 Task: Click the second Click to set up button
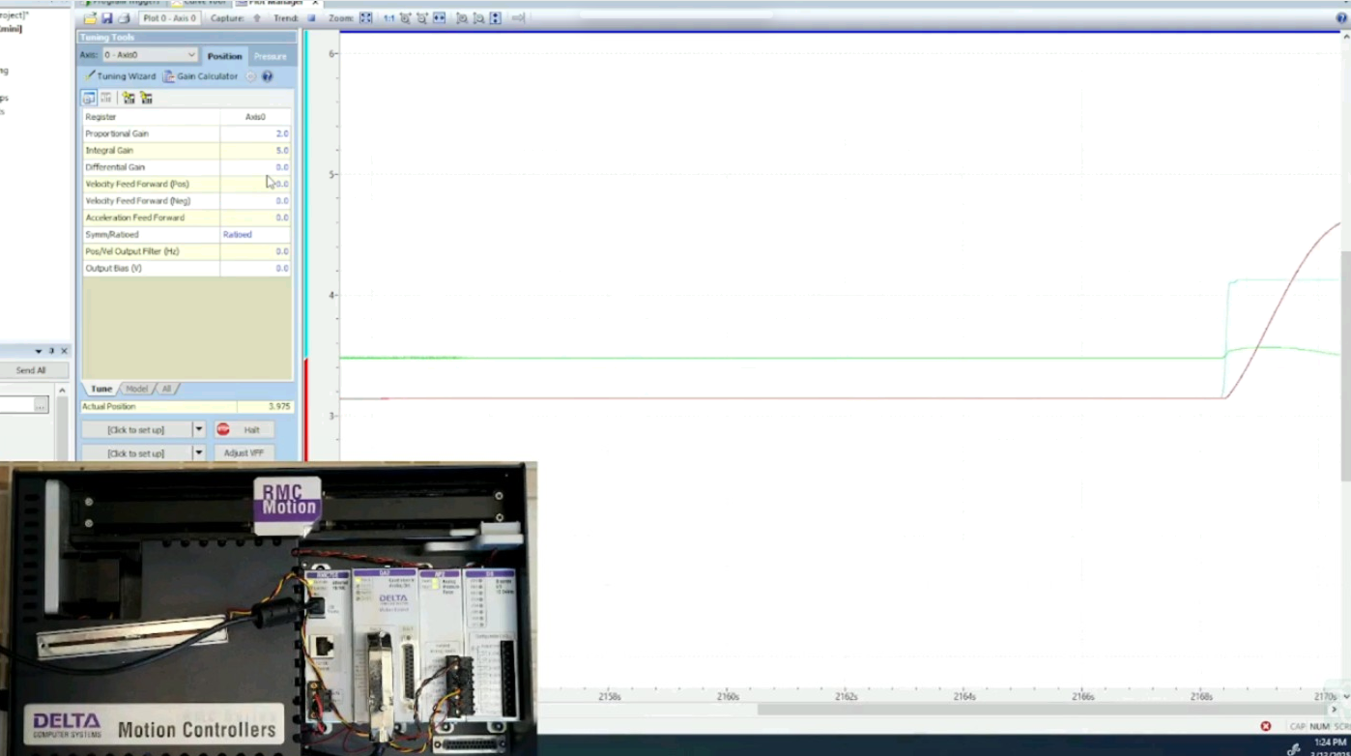coord(136,452)
